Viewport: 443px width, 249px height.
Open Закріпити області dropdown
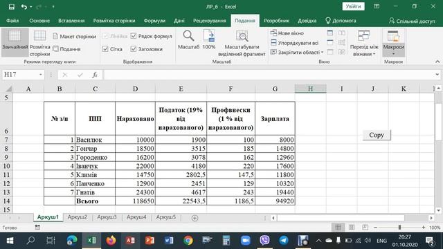click(297, 53)
